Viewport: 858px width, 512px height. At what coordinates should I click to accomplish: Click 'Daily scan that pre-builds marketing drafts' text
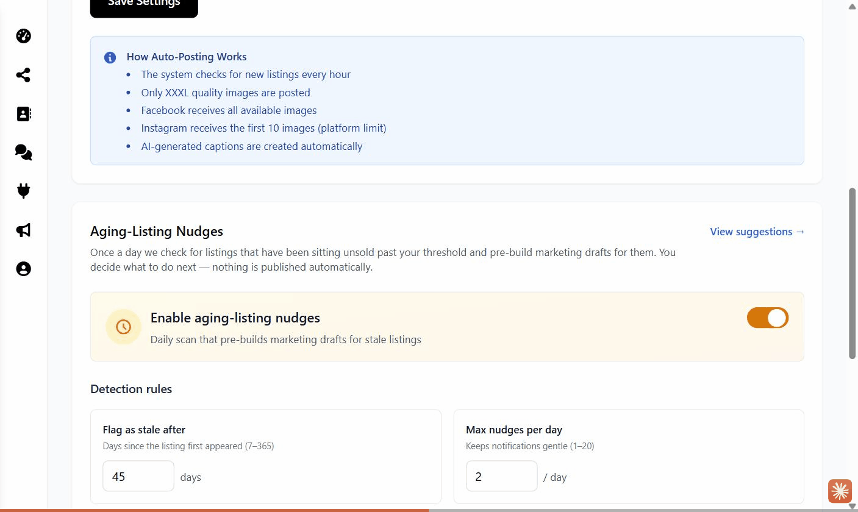[286, 340]
